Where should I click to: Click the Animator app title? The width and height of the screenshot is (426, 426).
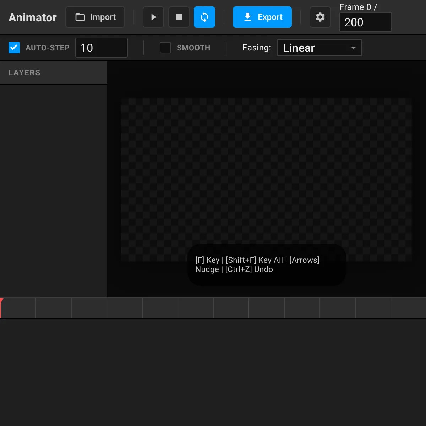click(x=33, y=17)
